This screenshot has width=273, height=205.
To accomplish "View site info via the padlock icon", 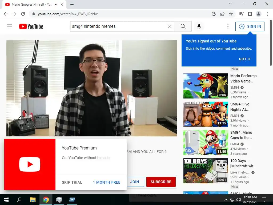I will pyautogui.click(x=34, y=14).
